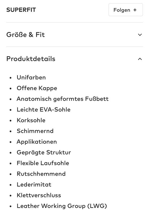
Task: Click the Lederimitat list item
Action: point(34,185)
